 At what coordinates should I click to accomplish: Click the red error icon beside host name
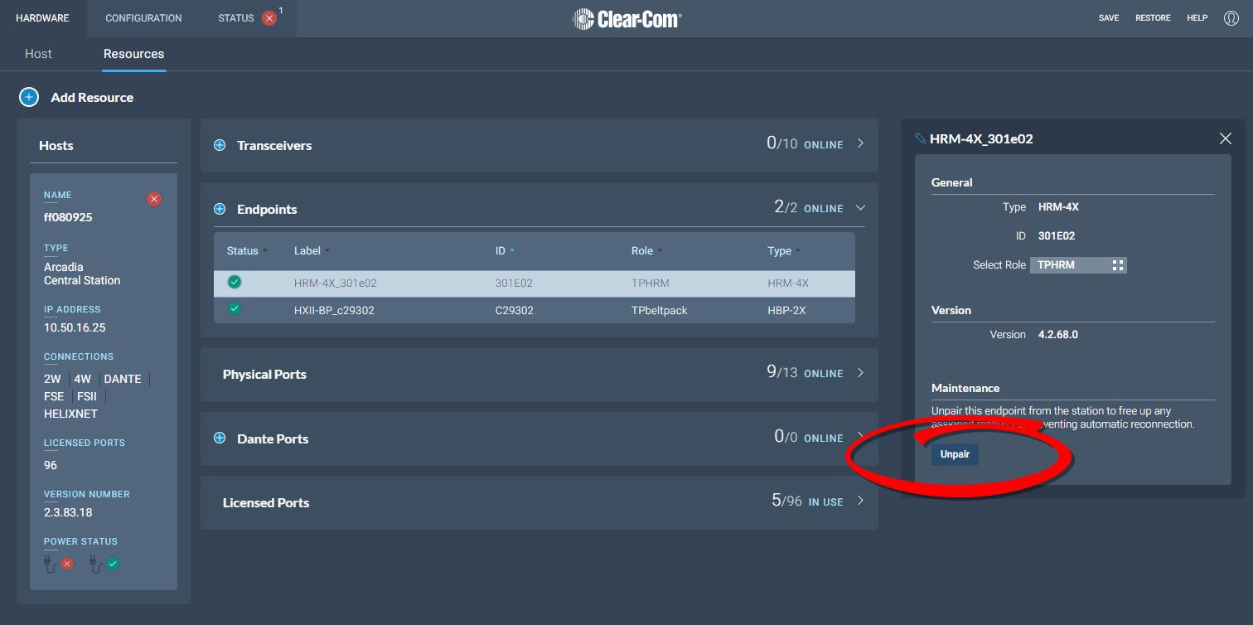(x=154, y=199)
